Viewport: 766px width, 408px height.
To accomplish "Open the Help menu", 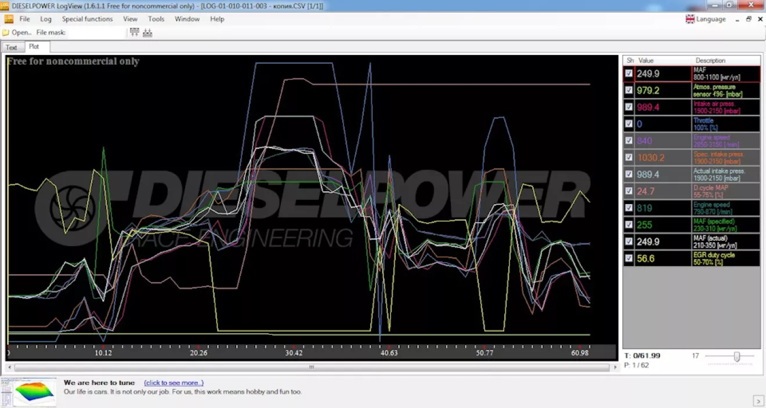I will click(x=217, y=19).
